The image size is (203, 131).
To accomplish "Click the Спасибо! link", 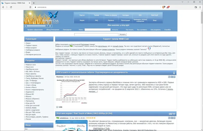I will (167, 30).
